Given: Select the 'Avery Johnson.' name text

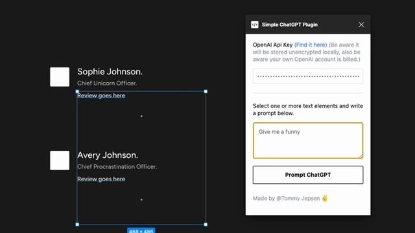Looking at the screenshot, I should (108, 155).
